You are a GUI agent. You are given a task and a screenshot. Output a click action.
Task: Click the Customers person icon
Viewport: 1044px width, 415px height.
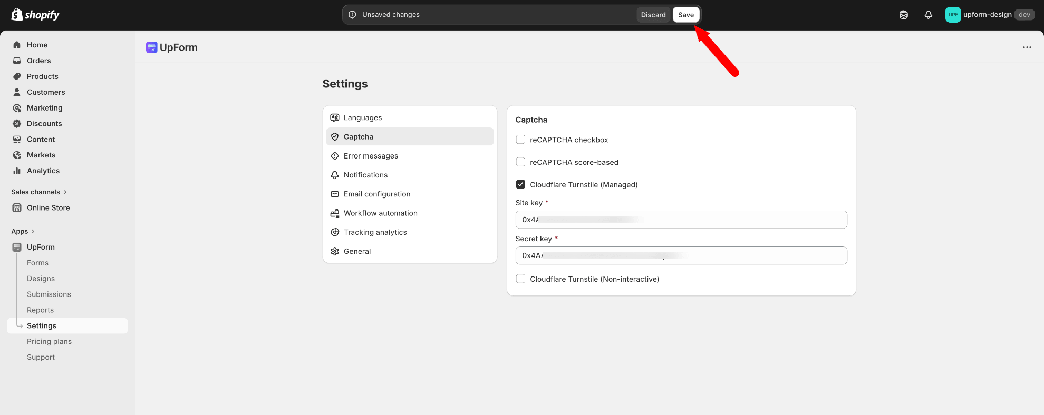(x=17, y=92)
